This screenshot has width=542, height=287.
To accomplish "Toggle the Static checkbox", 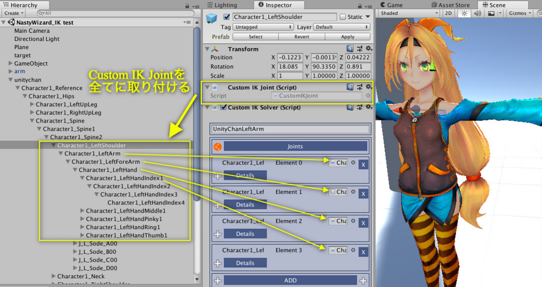I will [342, 16].
